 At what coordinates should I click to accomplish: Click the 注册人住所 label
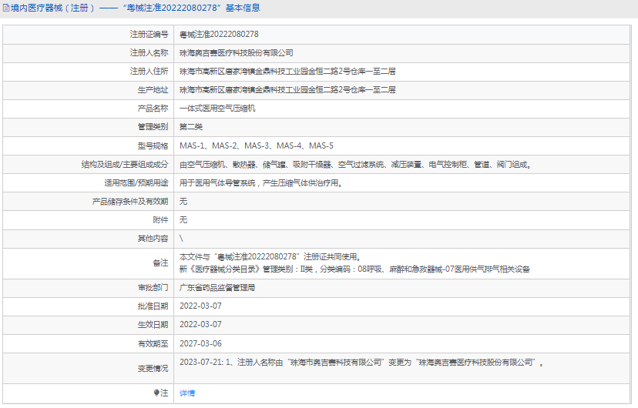[149, 72]
